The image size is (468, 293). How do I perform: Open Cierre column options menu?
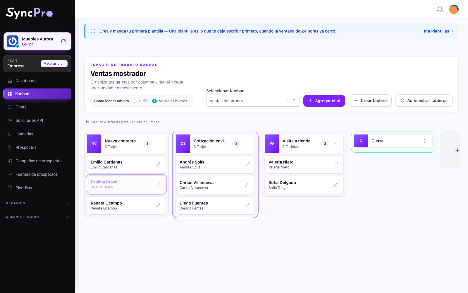tap(425, 141)
